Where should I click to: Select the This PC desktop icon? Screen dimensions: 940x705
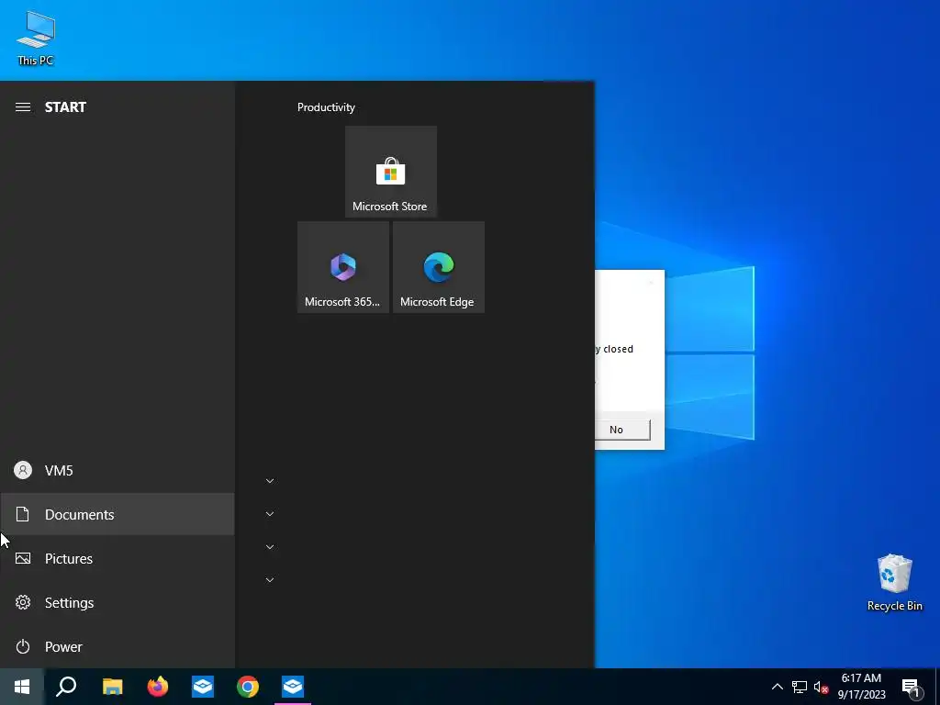click(x=36, y=38)
